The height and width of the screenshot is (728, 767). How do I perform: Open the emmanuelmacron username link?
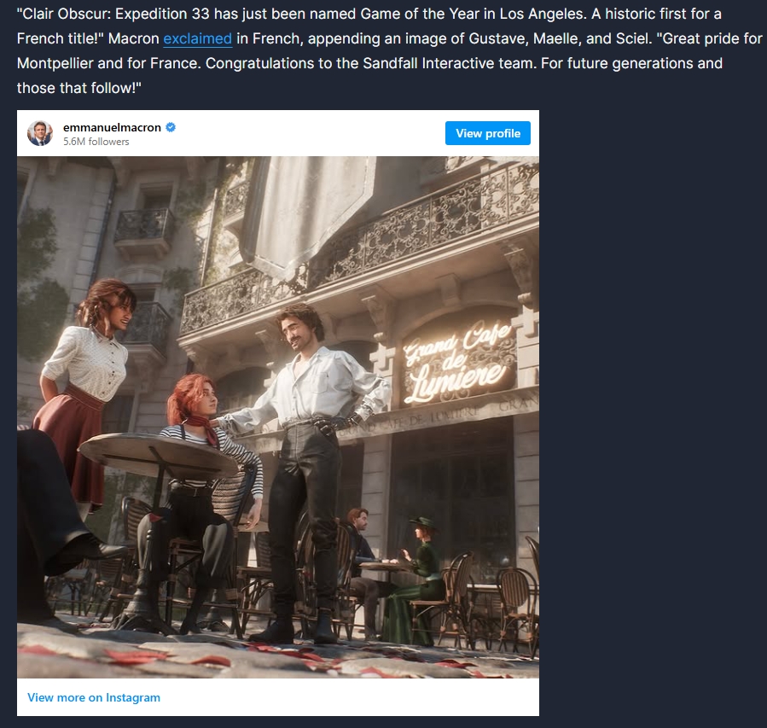point(112,127)
